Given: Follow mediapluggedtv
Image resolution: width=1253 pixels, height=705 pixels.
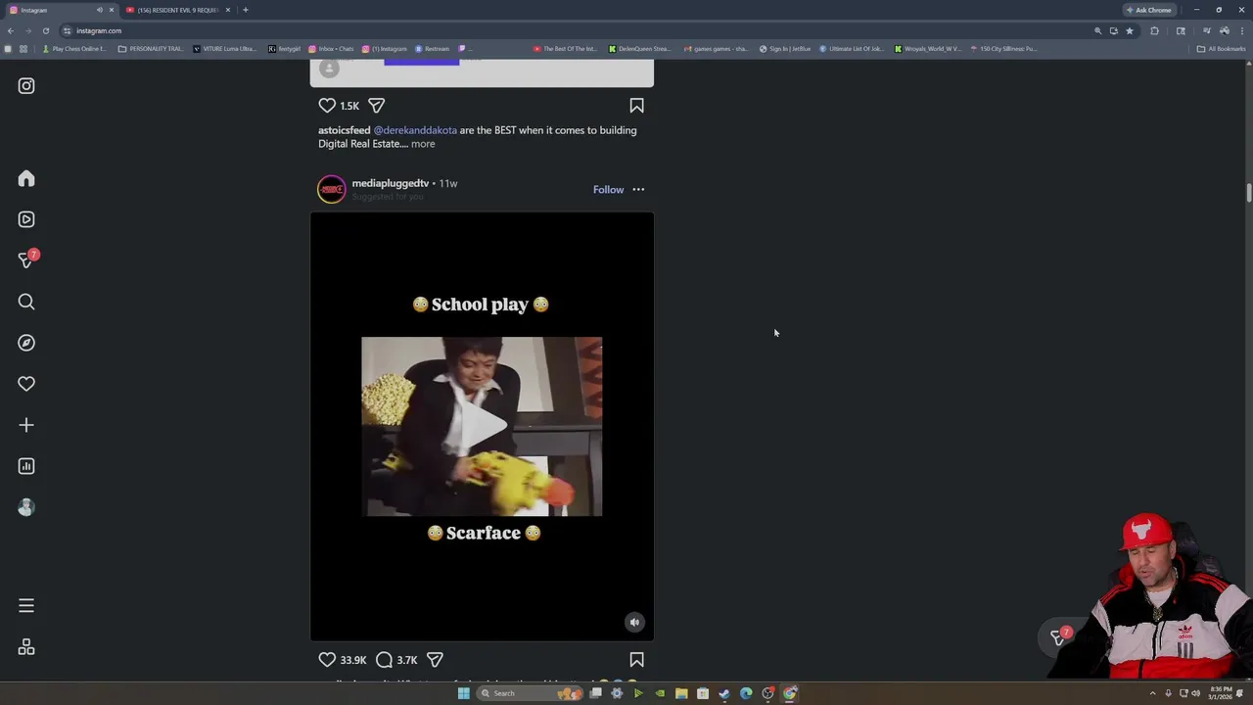Looking at the screenshot, I should click(608, 190).
